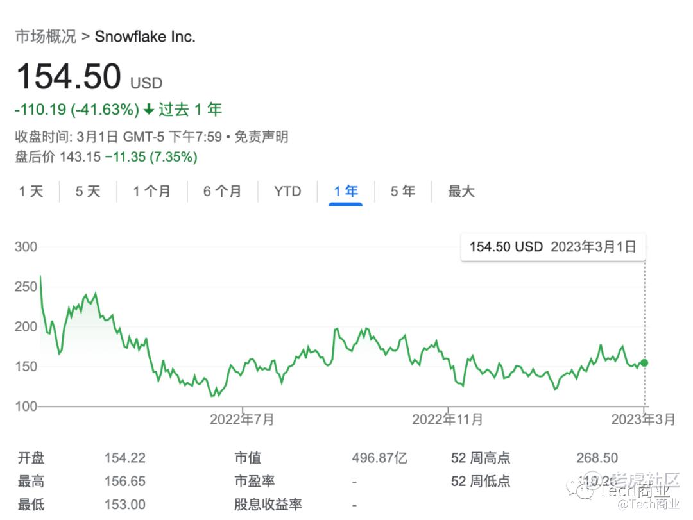The width and height of the screenshot is (693, 520).
Task: Switch to the 5 天 range tab
Action: tap(88, 191)
